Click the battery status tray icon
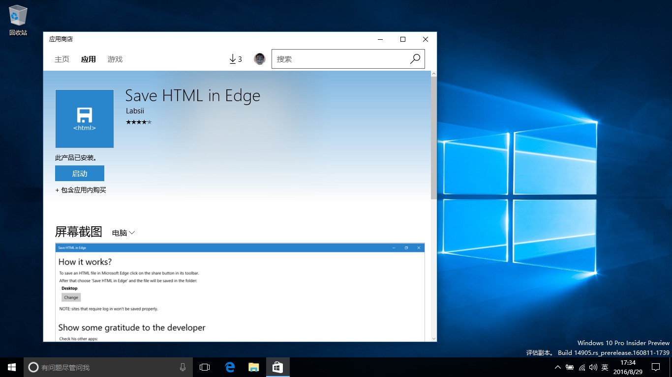672x377 pixels. pos(570,367)
